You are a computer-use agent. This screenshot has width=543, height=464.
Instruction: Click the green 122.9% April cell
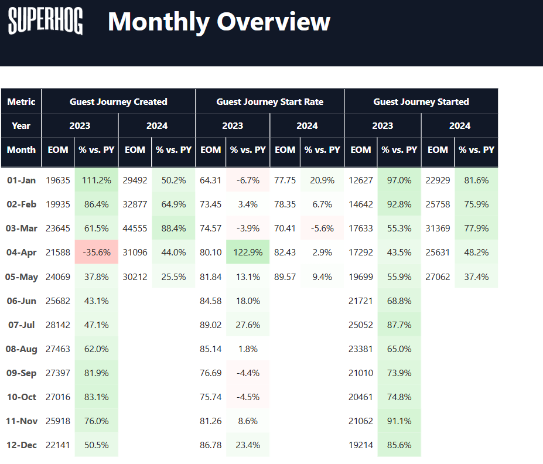pos(247,253)
